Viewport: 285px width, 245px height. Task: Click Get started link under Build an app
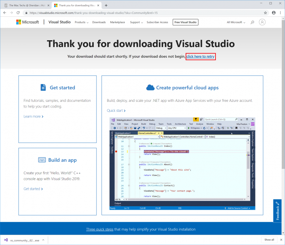33,189
